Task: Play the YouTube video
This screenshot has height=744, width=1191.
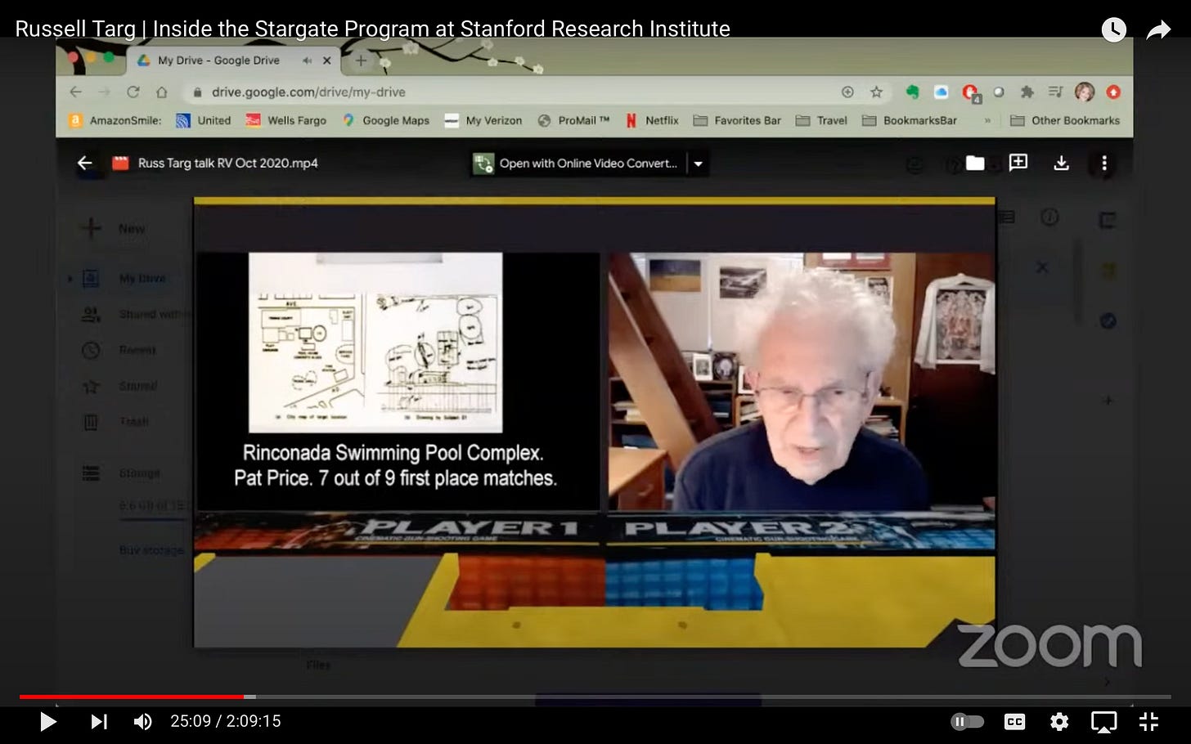Action: coord(47,721)
